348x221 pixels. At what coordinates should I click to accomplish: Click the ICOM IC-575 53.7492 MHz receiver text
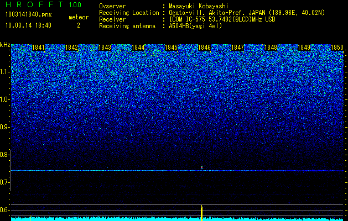tap(222, 19)
